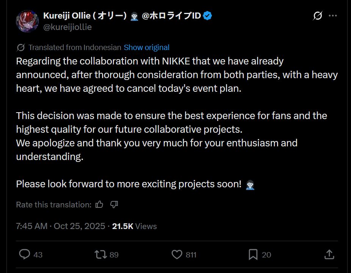351x273 pixels.
Task: Repost this tweet using the retweet icon
Action: (101, 254)
